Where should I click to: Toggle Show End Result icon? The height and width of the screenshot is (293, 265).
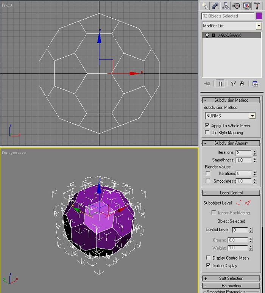click(x=220, y=84)
